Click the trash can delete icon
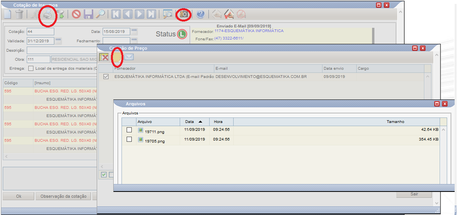Image resolution: width=457 pixels, height=215 pixels. [x=19, y=14]
